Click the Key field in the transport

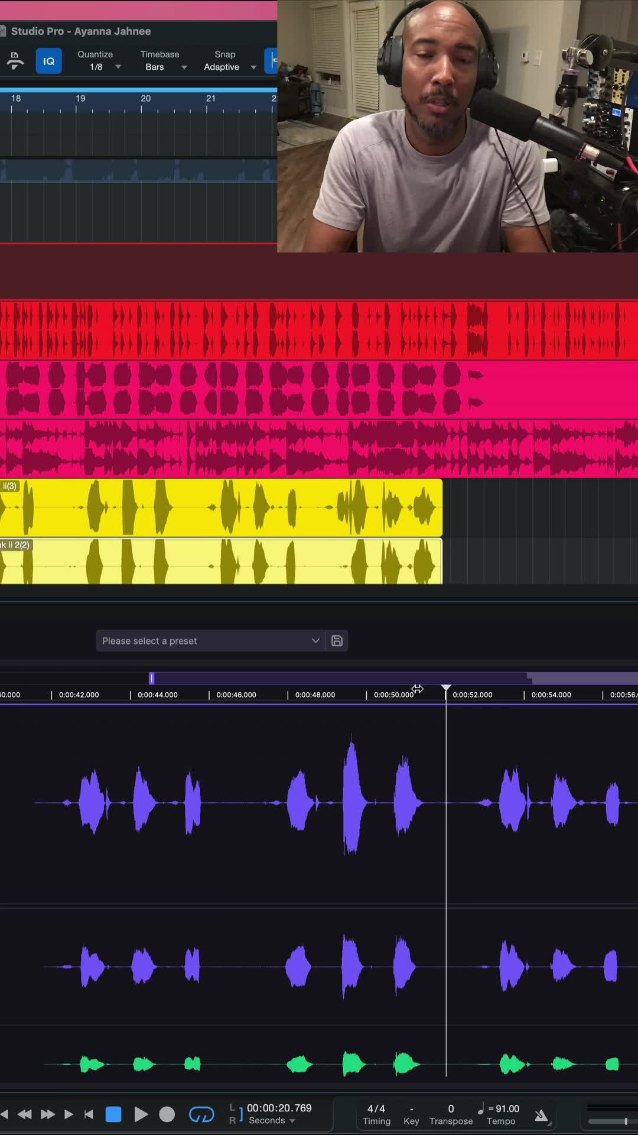click(x=411, y=1114)
